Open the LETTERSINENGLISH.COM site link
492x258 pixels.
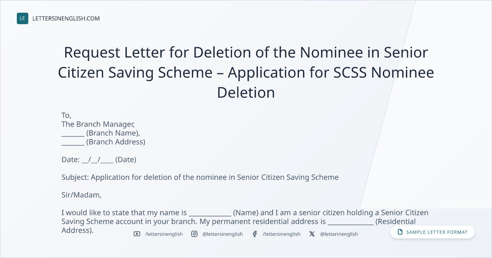[x=66, y=18]
